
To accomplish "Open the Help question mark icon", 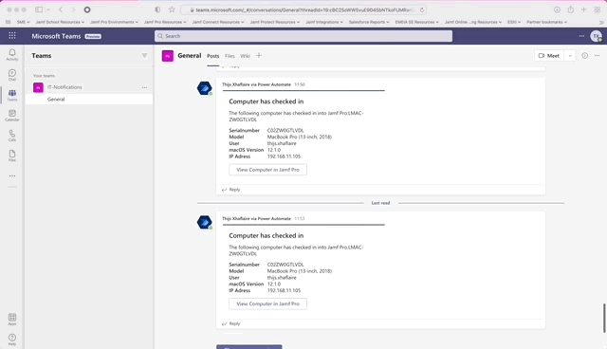I will click(12, 340).
